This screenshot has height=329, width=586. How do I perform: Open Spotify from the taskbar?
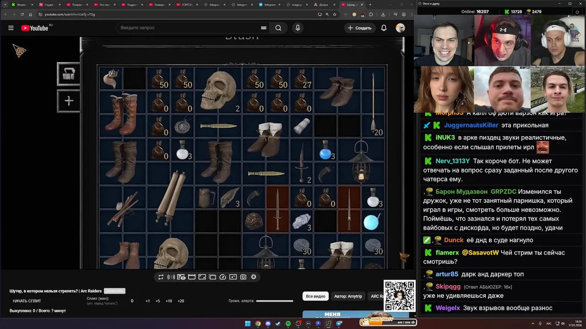click(288, 324)
